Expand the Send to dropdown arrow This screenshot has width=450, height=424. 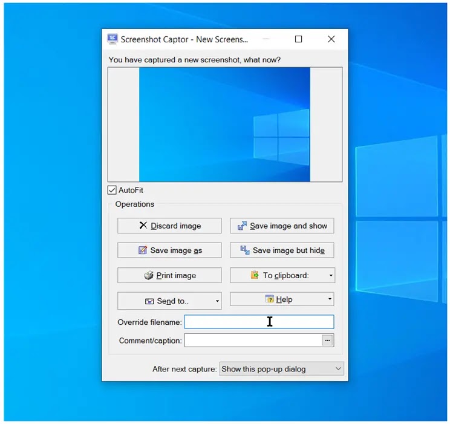[218, 301]
